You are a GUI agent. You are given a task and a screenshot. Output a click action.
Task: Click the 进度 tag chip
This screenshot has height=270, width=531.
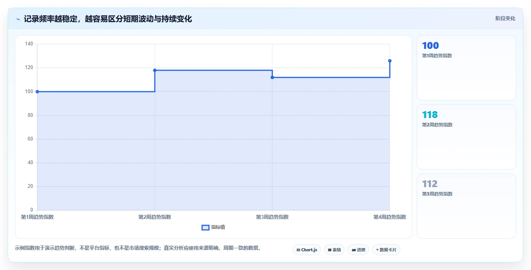coord(358,250)
